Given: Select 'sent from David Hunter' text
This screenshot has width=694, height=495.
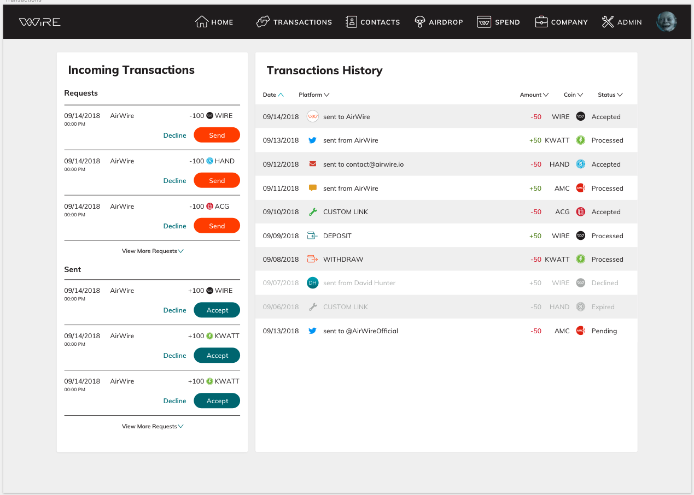Looking at the screenshot, I should click(359, 283).
